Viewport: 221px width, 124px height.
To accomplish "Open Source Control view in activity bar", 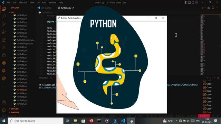I will (4, 24).
